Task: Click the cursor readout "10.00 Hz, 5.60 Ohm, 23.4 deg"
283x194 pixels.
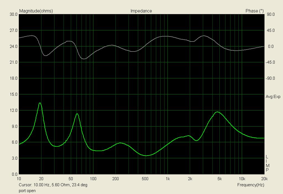Action: coord(61,185)
